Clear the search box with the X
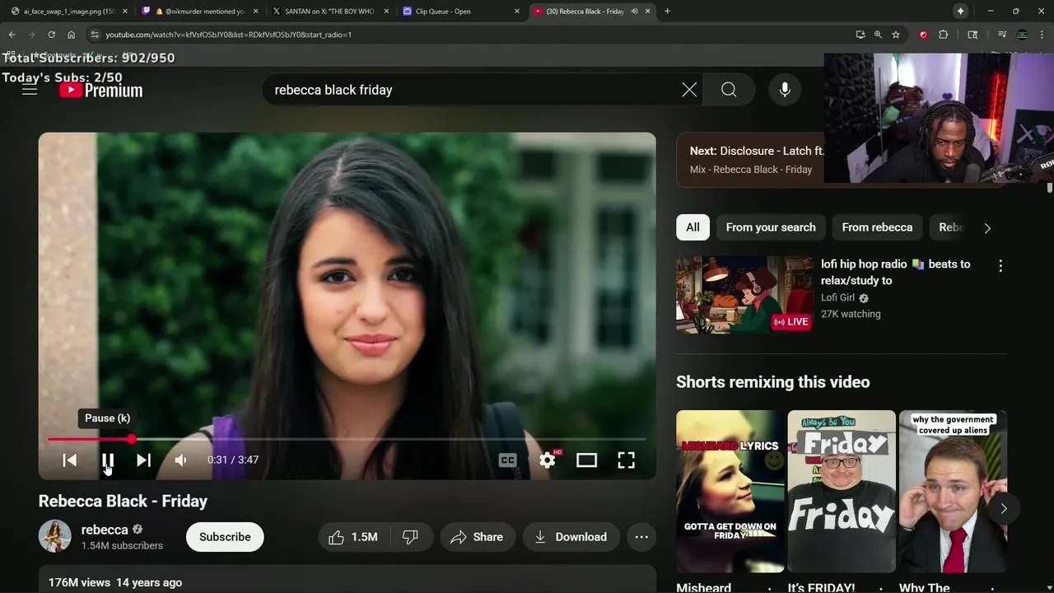1054x593 pixels. 689,90
